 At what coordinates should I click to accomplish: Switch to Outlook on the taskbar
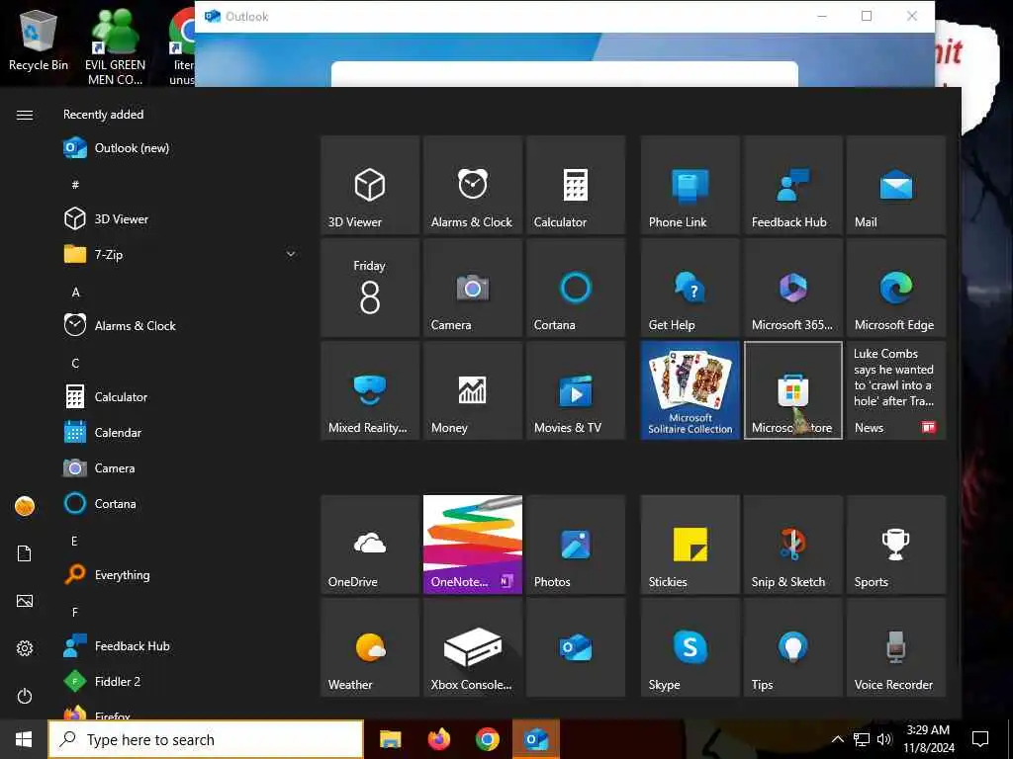coord(536,739)
